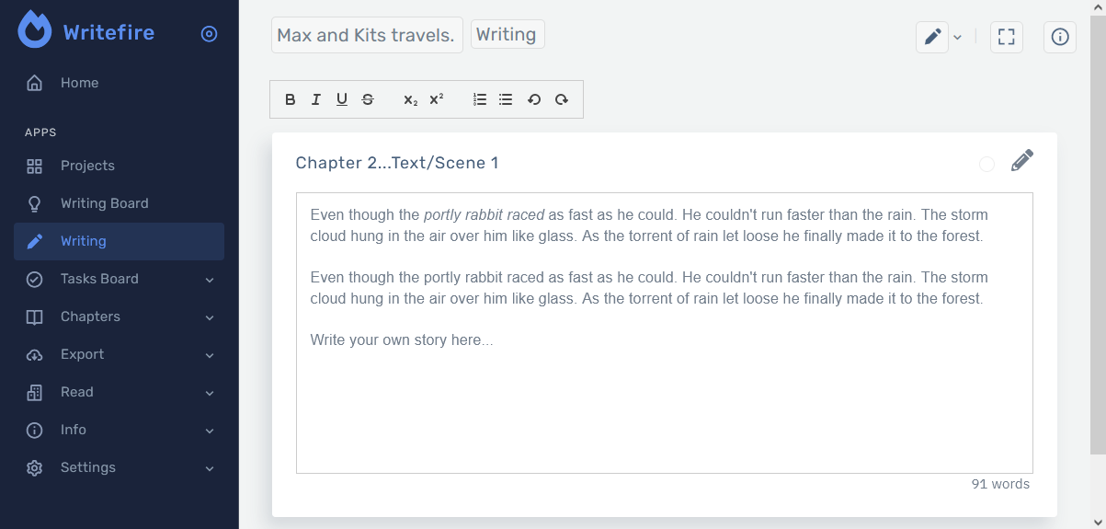1106x529 pixels.
Task: Insert subscript text formatting
Action: (x=410, y=99)
